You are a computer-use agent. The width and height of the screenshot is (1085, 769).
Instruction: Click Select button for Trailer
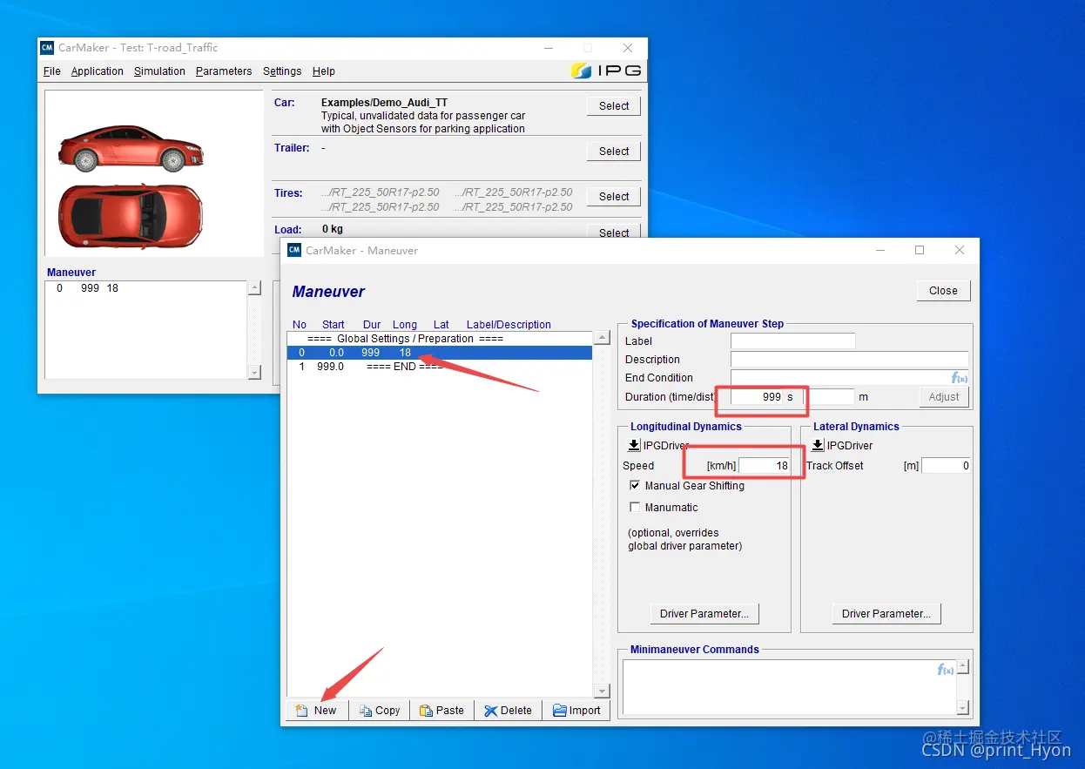[x=614, y=152]
